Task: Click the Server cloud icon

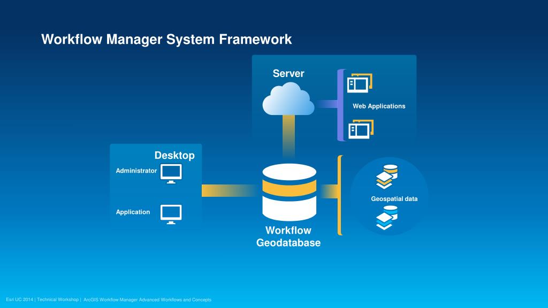Action: pyautogui.click(x=288, y=99)
